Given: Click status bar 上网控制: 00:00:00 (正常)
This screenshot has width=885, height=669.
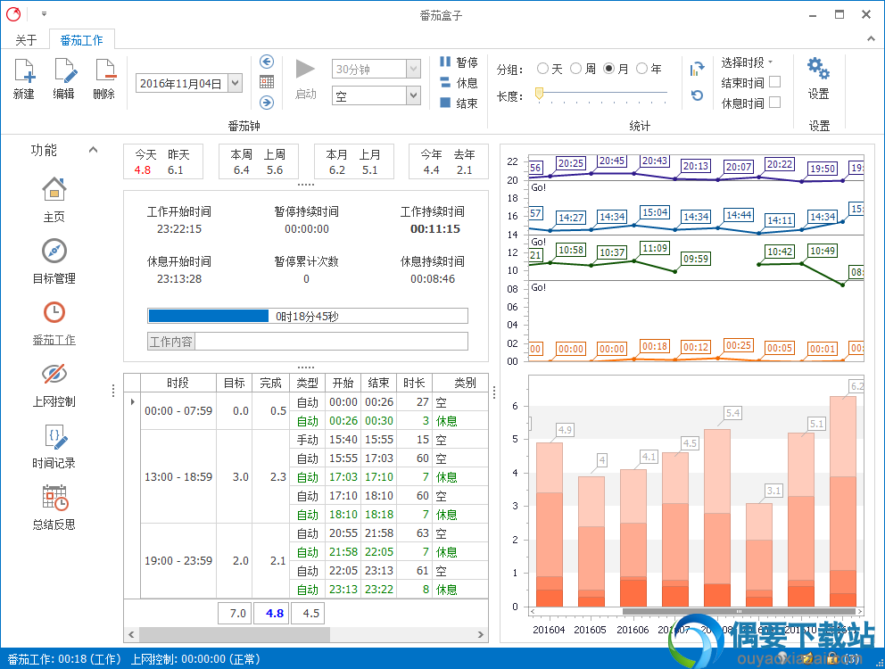Looking at the screenshot, I should (x=195, y=659).
